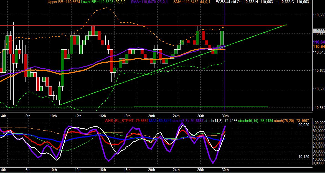325x173 pixels.
Task: Click the 100,0000 stochastic axis label
Action: tap(319, 123)
